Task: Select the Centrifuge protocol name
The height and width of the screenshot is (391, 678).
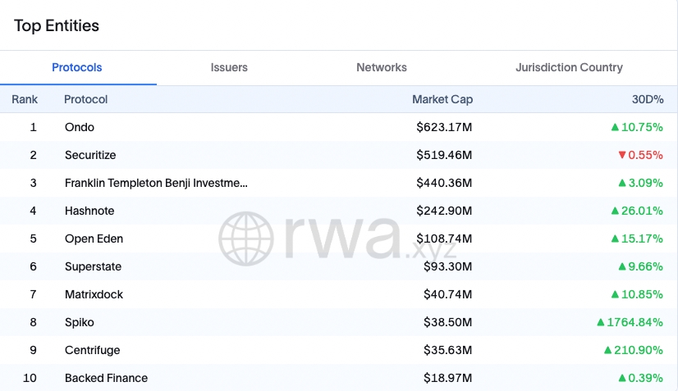Action: point(93,350)
